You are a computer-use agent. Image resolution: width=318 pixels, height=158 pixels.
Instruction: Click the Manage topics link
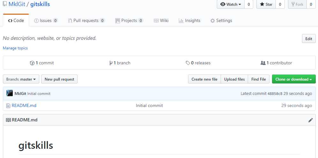click(15, 48)
